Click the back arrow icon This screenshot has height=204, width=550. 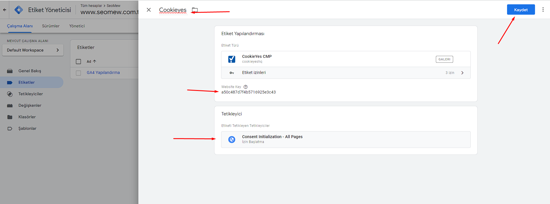coord(5,10)
